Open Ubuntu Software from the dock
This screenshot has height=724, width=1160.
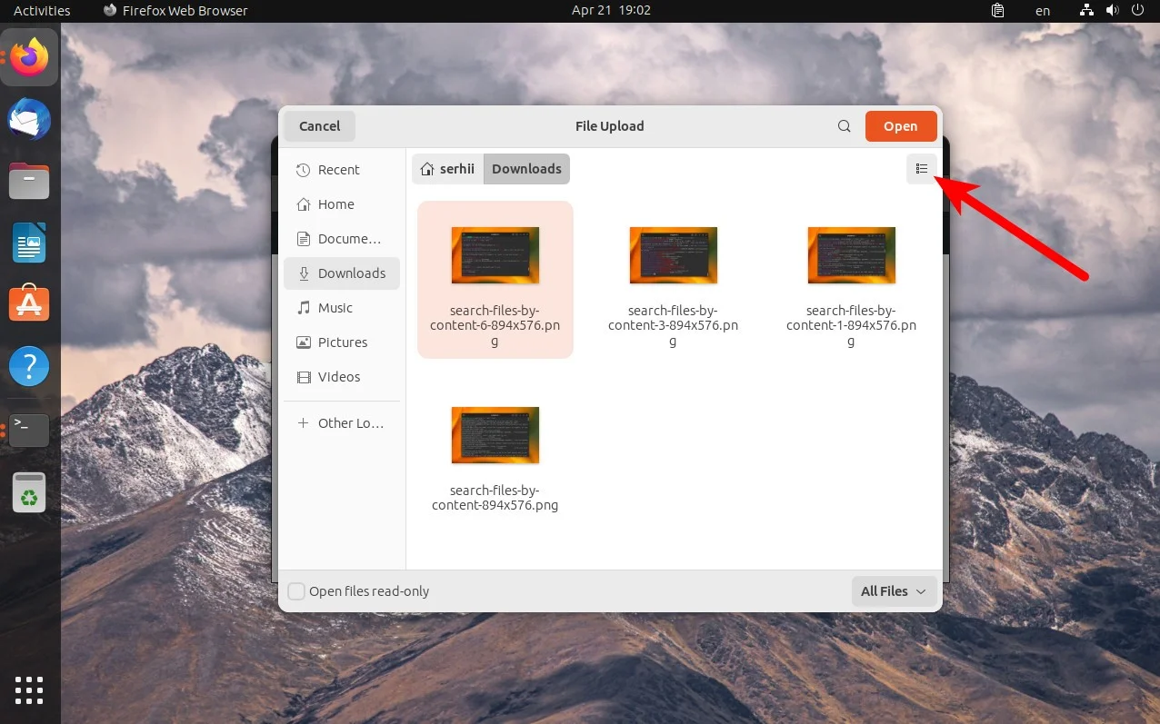(x=29, y=302)
